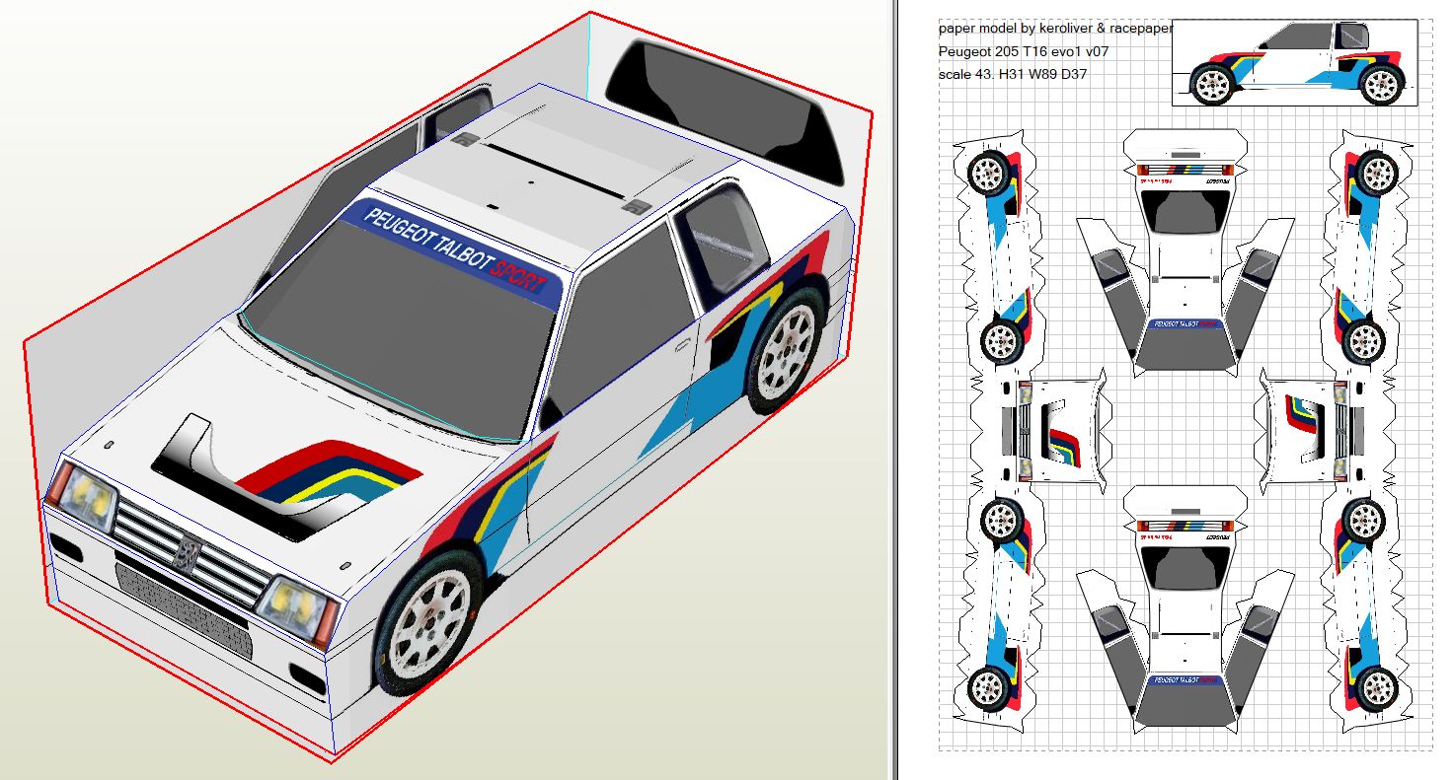Click the vertical divider between 3D and pattern views
The height and width of the screenshot is (780, 1453).
[894, 390]
